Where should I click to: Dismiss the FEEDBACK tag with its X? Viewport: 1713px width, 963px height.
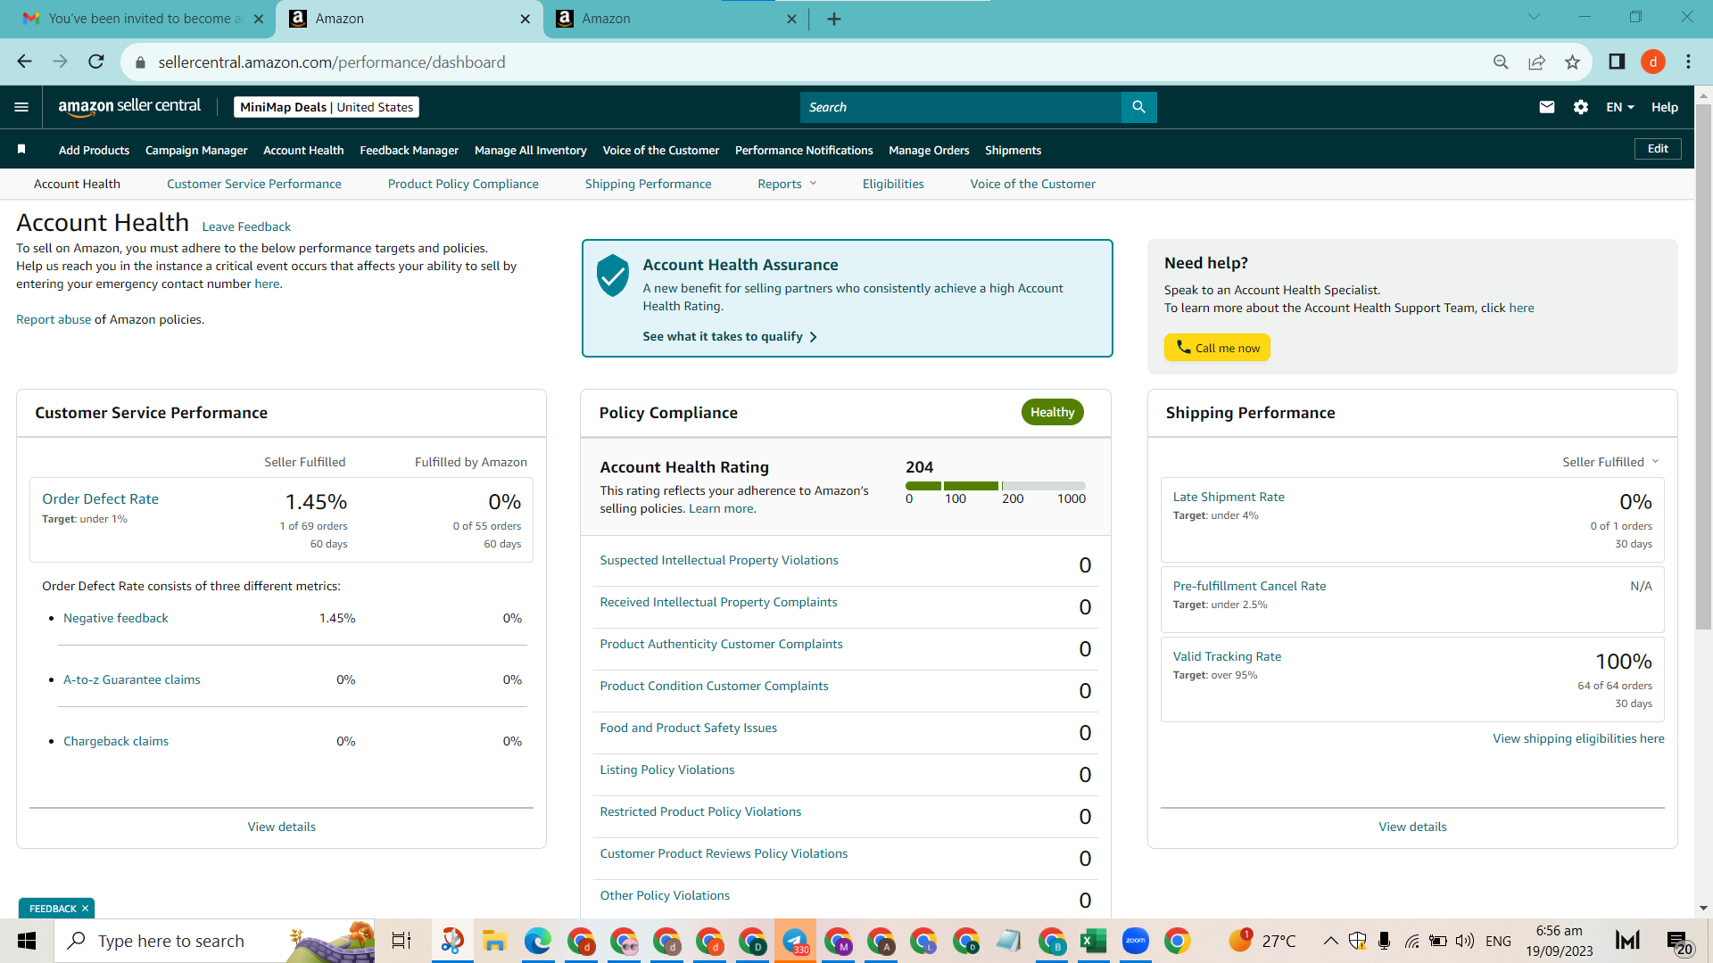pyautogui.click(x=85, y=909)
